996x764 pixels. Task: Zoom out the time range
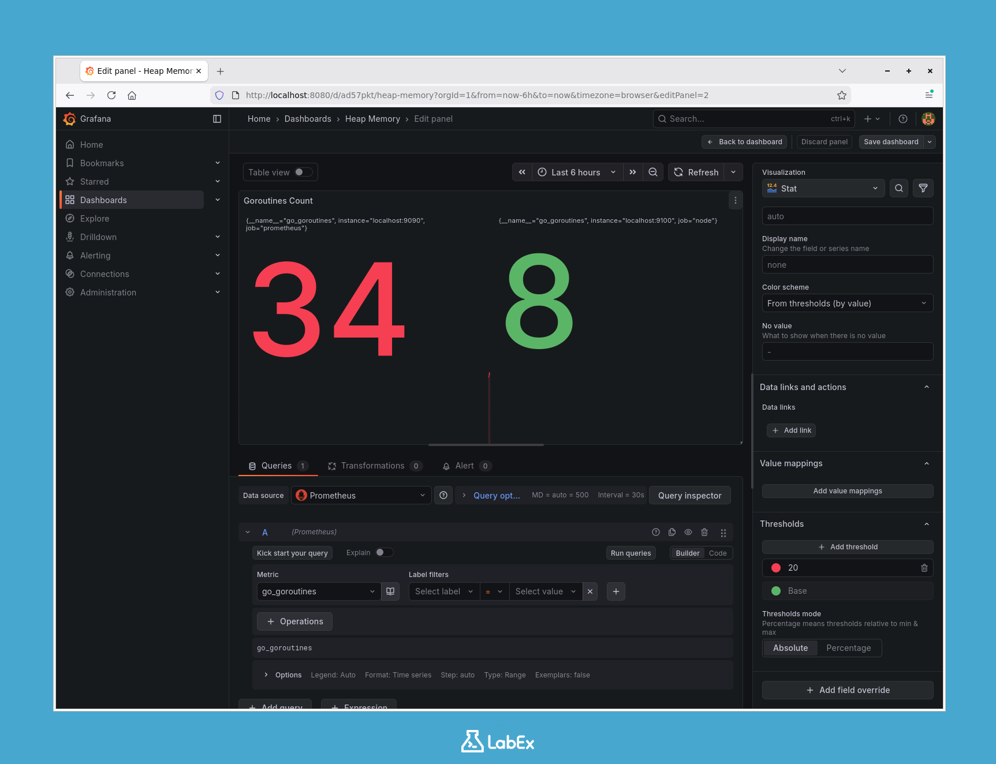pos(653,172)
